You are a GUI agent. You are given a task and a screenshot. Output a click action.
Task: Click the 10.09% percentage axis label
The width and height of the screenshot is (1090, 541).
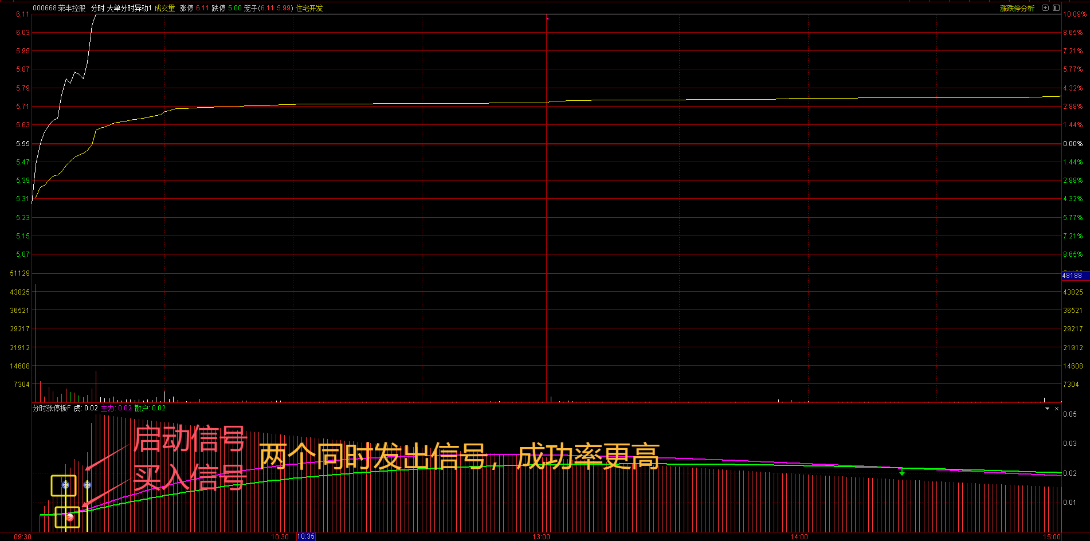(1075, 14)
